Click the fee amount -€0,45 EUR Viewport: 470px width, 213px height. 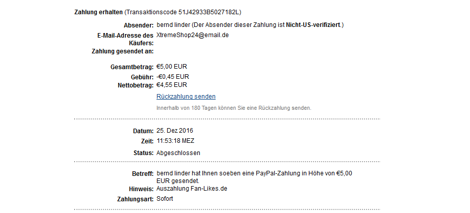(x=173, y=77)
